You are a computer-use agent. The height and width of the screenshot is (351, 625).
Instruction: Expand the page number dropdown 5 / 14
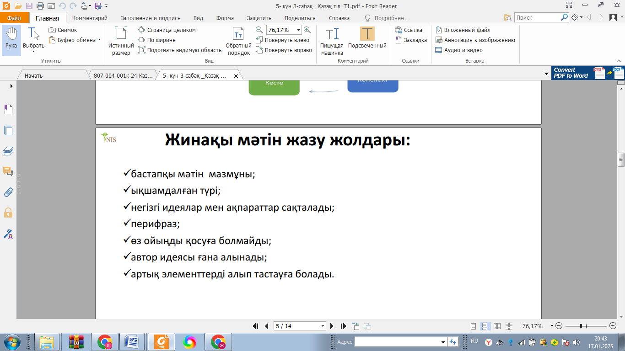click(323, 326)
